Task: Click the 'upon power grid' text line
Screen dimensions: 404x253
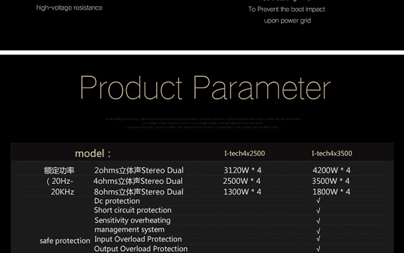Action: (x=288, y=21)
